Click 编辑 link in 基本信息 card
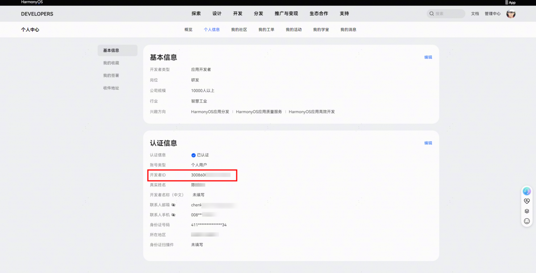Image resolution: width=536 pixels, height=273 pixels. click(x=428, y=57)
